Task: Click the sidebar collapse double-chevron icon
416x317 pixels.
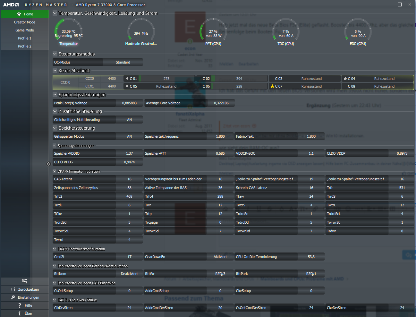Action: pos(49,164)
